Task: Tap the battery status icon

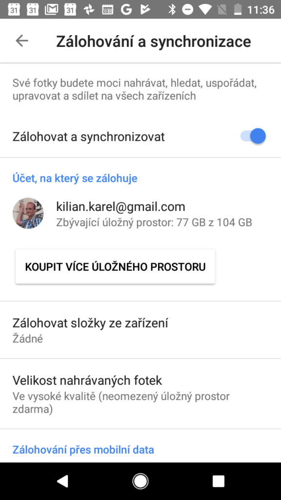Action: (238, 10)
